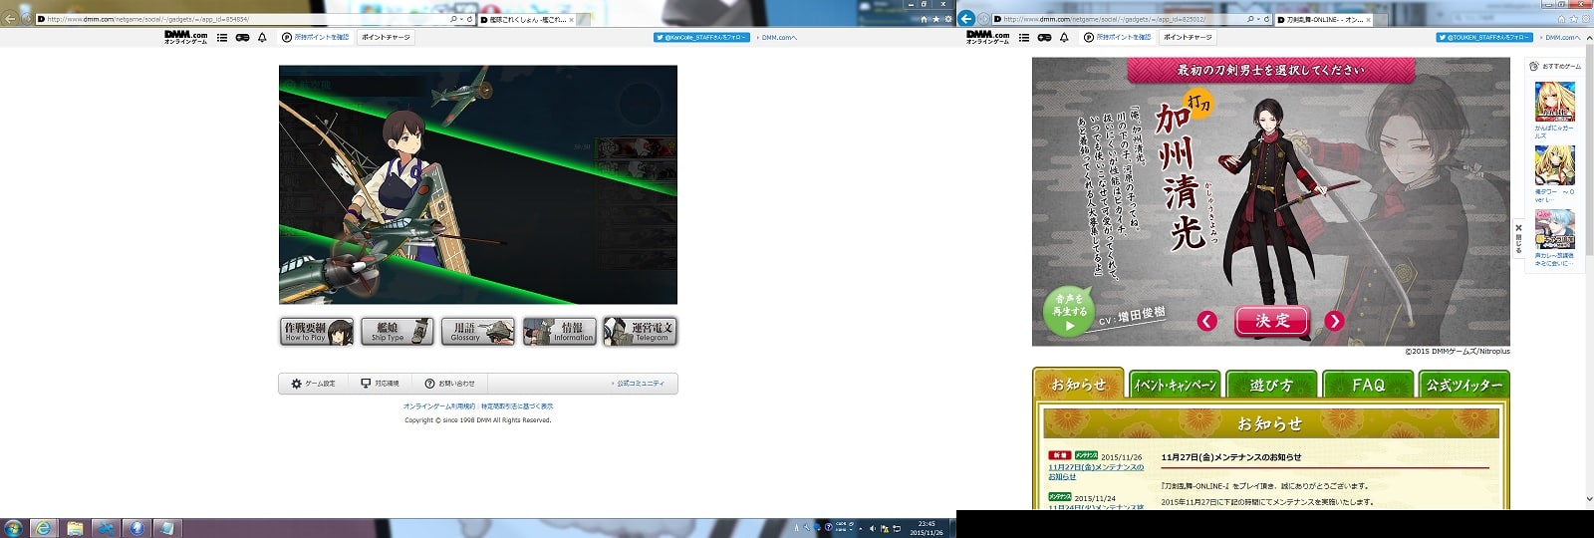Follow @KanColle_STAFF Twitter button
Viewport: 1594px width, 538px height.
[701, 38]
